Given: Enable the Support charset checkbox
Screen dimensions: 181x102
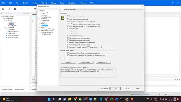Looking at the screenshot, I should pos(68,29).
